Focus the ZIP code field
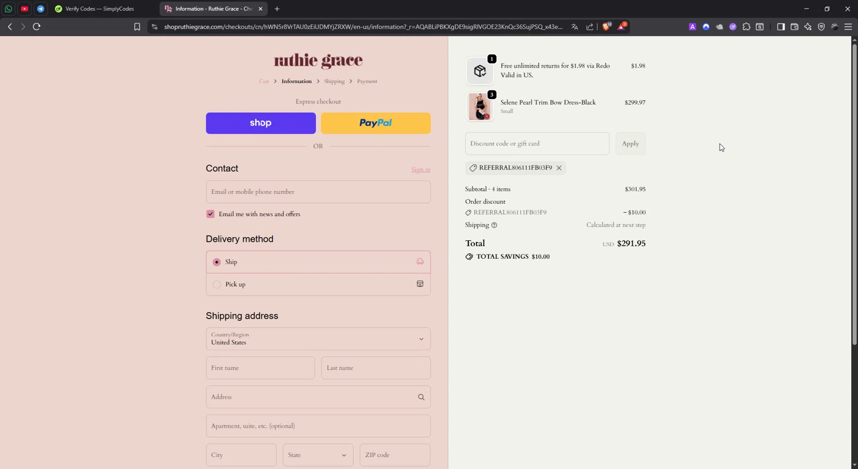Image resolution: width=858 pixels, height=469 pixels. click(x=395, y=455)
